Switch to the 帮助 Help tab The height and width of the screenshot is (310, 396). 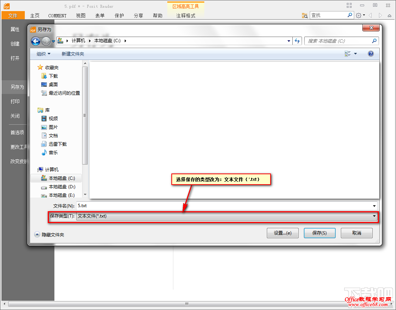(158, 16)
